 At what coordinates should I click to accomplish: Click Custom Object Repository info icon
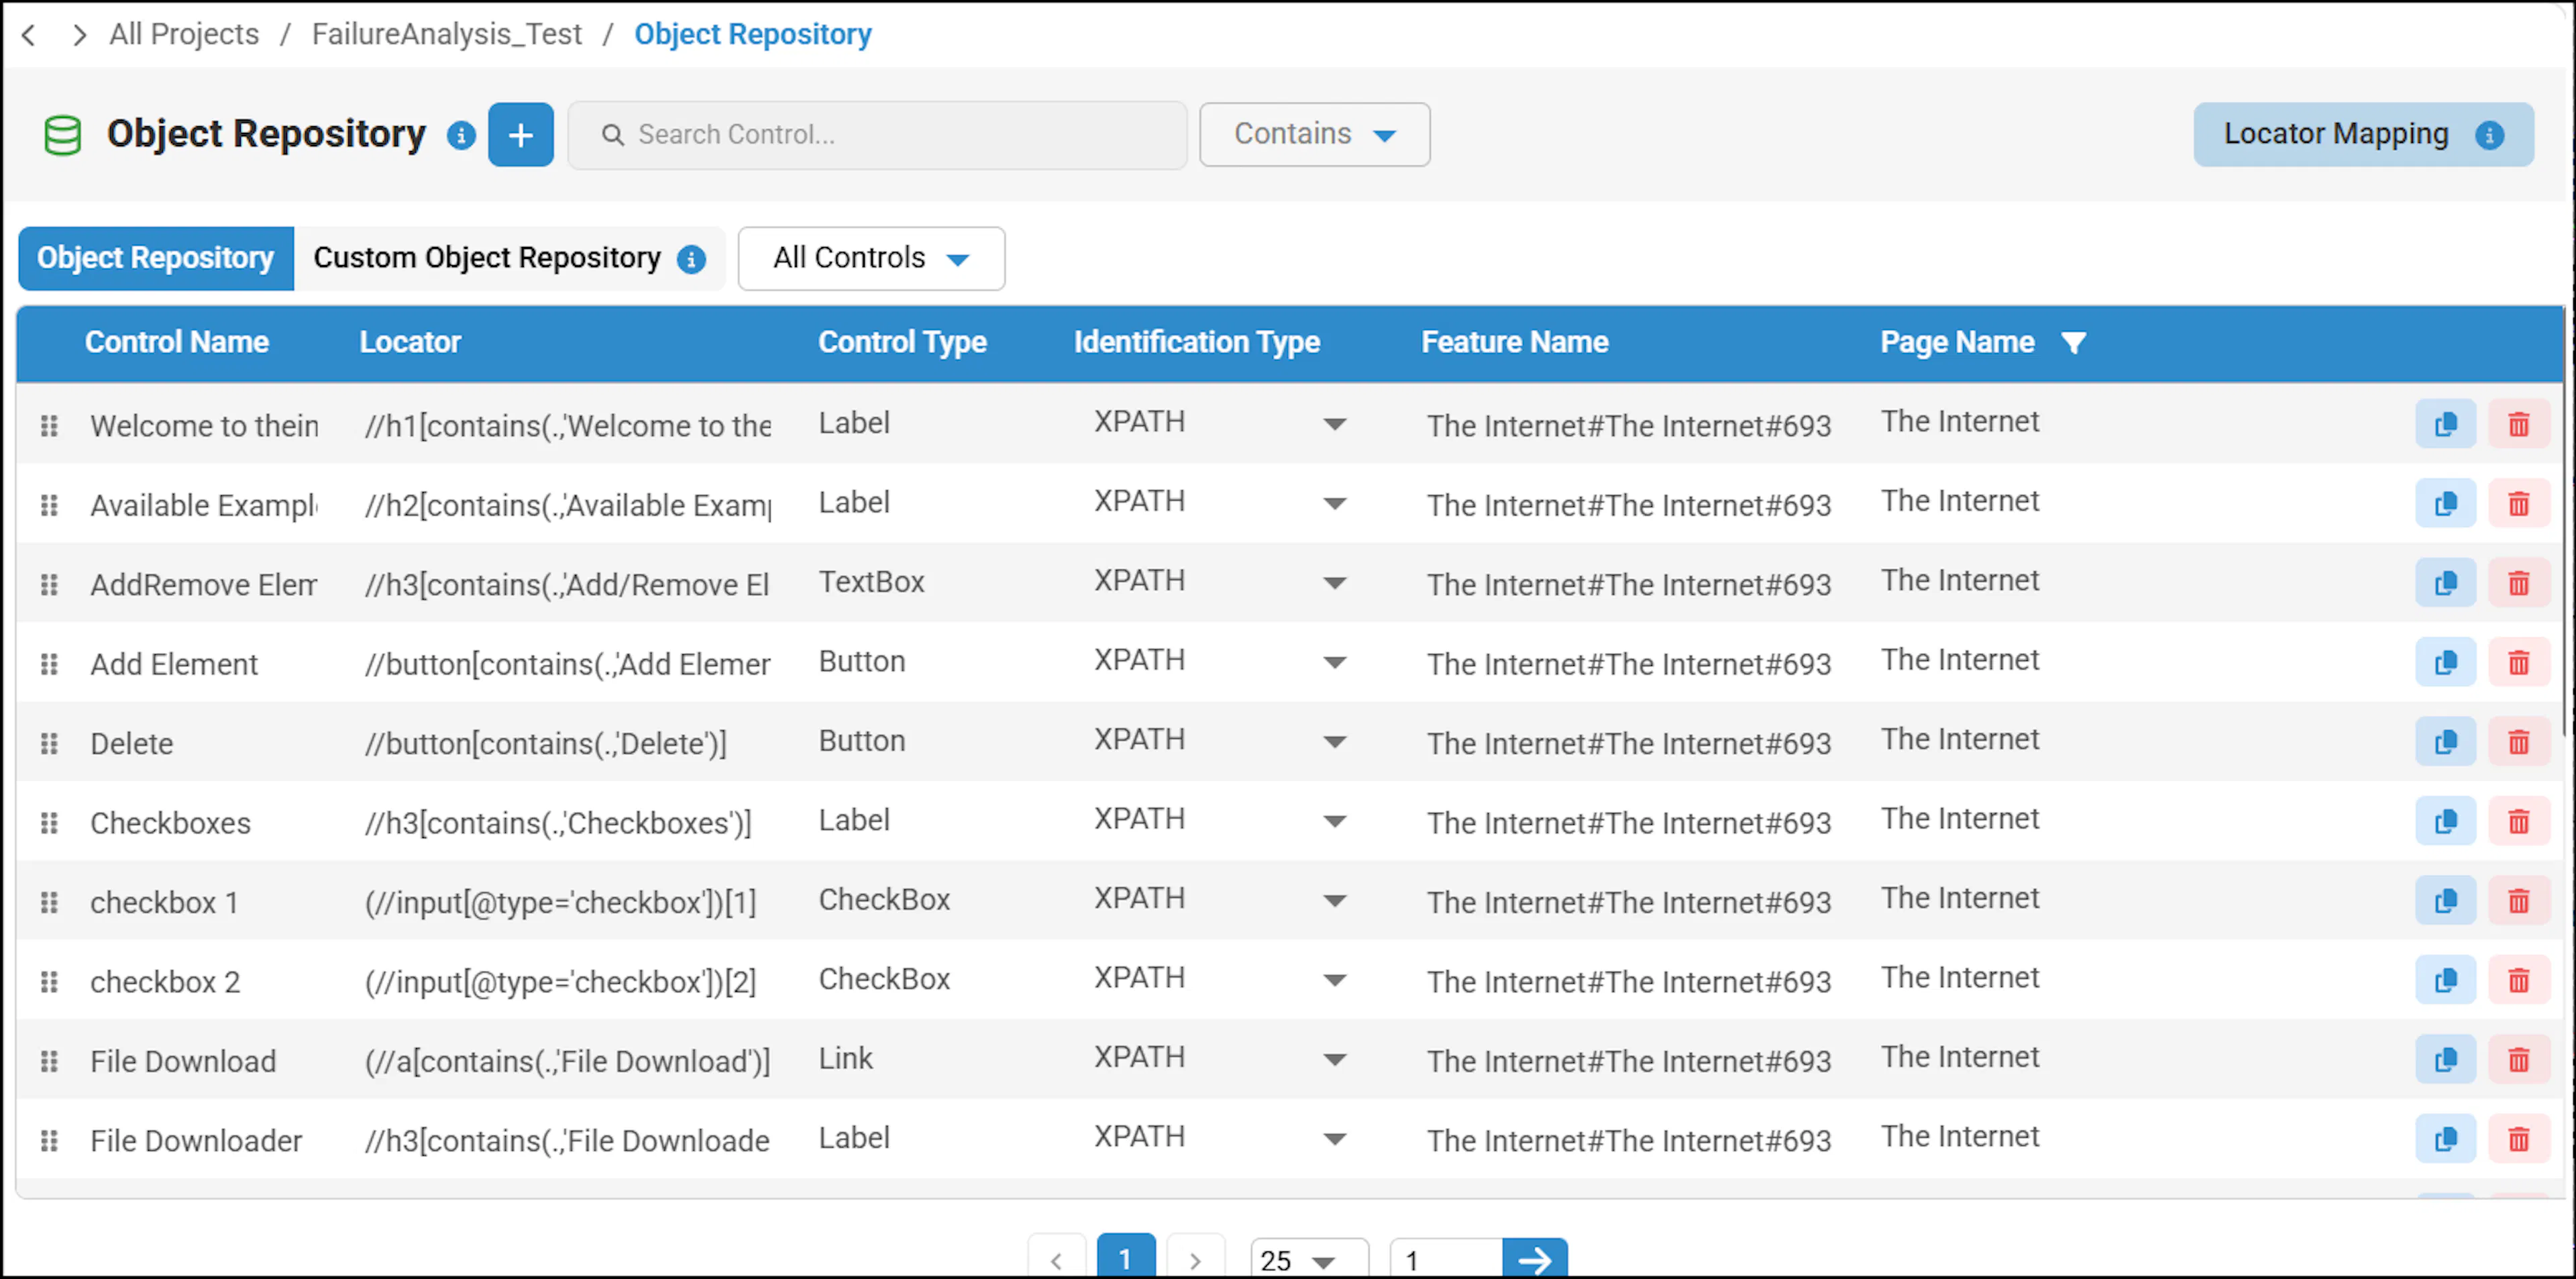(x=691, y=260)
